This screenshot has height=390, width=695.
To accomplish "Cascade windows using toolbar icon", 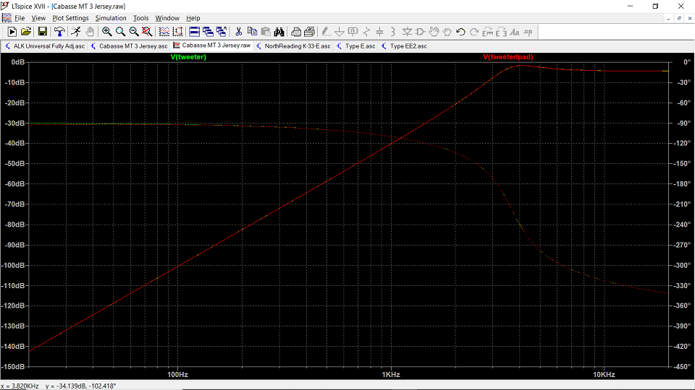I will [208, 32].
